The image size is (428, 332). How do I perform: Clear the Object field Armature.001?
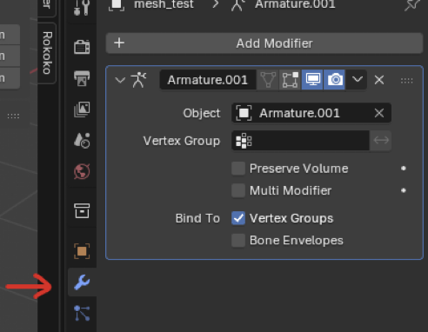379,113
